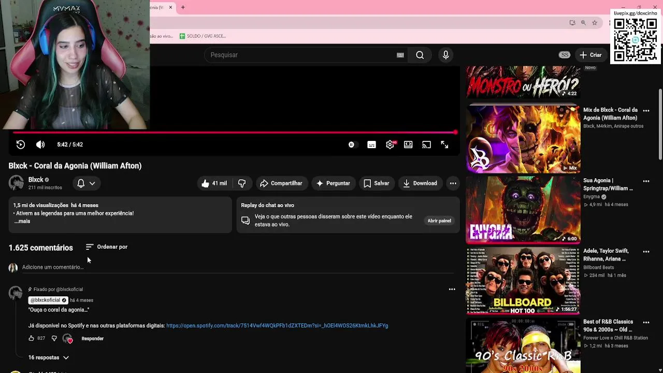Cast video to a TV
Image resolution: width=663 pixels, height=373 pixels.
click(x=426, y=145)
